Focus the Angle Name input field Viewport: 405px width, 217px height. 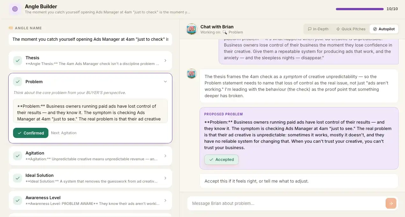pos(90,39)
